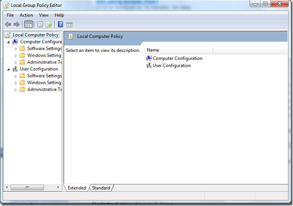Select Local Computer Policy tree label
The width and height of the screenshot is (293, 206).
(x=35, y=35)
